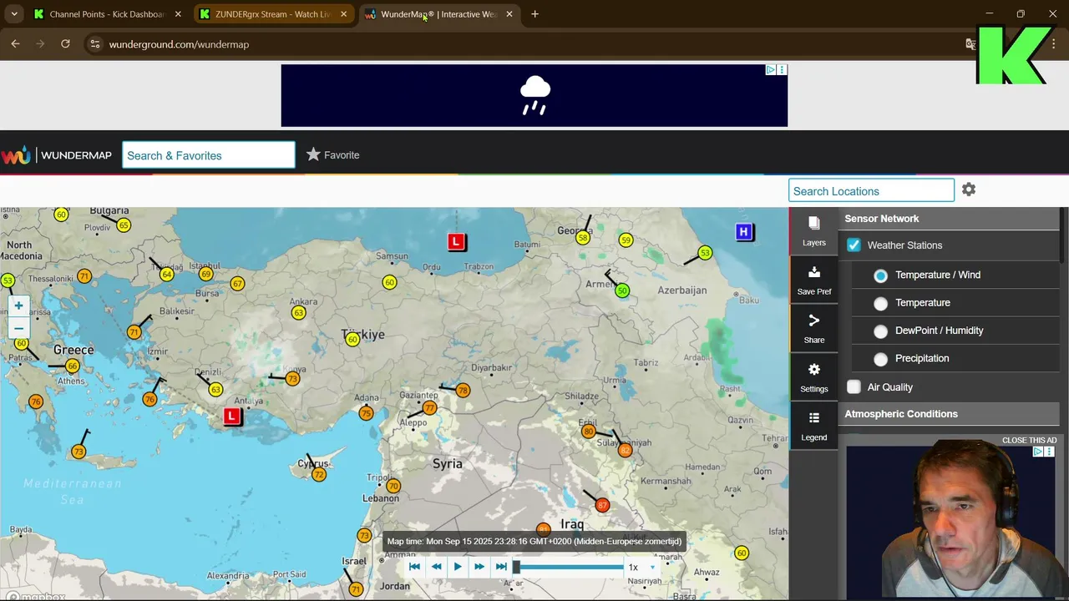Click blue H high-pressure marker
The image size is (1069, 601).
pyautogui.click(x=743, y=231)
